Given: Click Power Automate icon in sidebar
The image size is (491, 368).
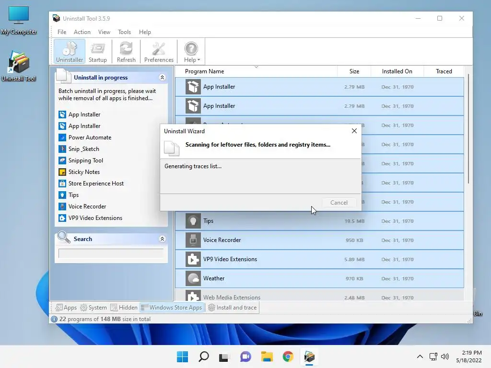Looking at the screenshot, I should [x=62, y=138].
